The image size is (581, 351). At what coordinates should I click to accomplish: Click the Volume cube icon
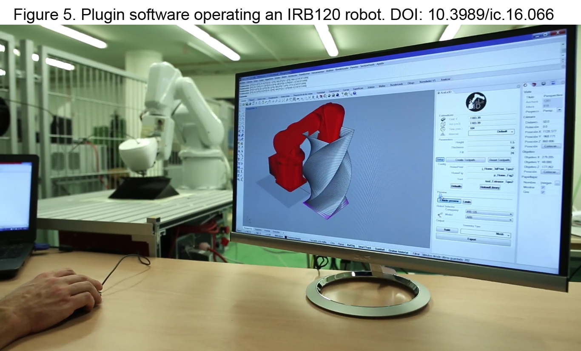pos(443,124)
